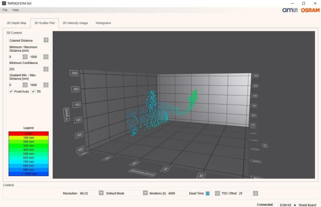This screenshot has height=207, width=321.
Task: Adjust the Maximum Distance stepper arrows
Action: pyautogui.click(x=46, y=57)
